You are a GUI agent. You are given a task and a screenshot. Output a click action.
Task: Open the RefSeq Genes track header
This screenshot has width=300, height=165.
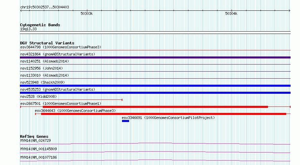click(34, 136)
